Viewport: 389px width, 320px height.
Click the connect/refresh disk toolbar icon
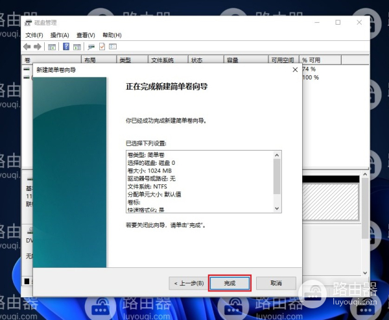click(91, 47)
